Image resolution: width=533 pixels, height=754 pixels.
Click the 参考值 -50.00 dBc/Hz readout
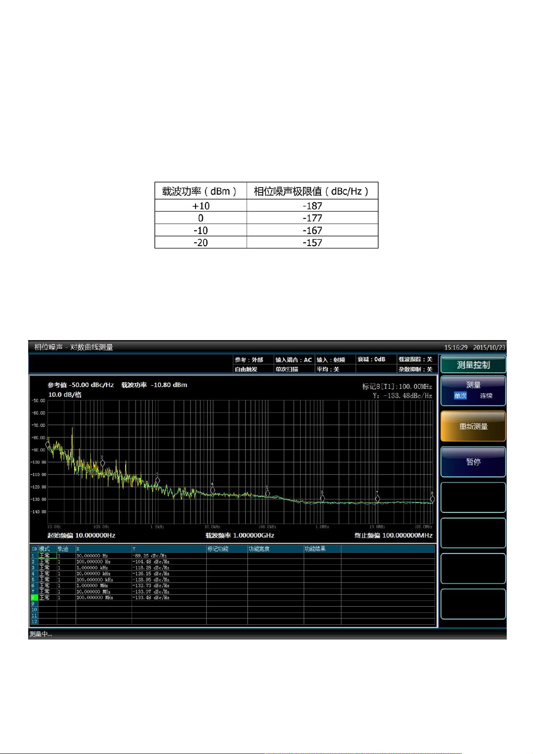(x=81, y=385)
